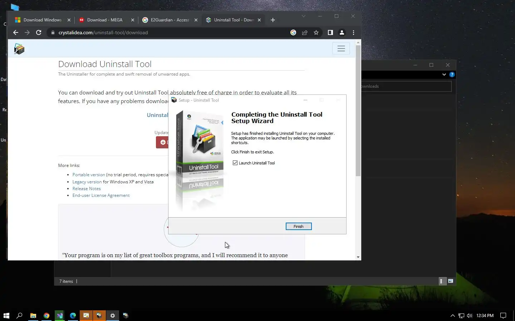Open the Legacy version link

(x=87, y=182)
